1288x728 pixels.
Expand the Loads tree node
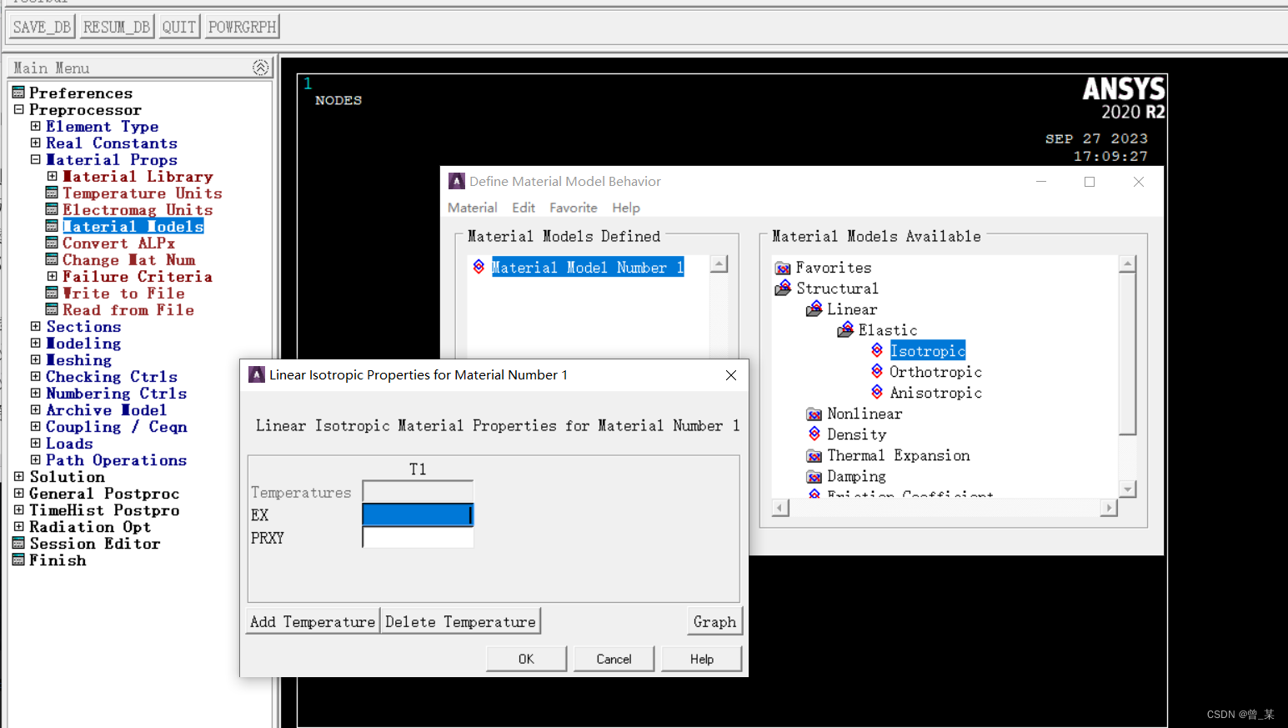click(x=36, y=443)
